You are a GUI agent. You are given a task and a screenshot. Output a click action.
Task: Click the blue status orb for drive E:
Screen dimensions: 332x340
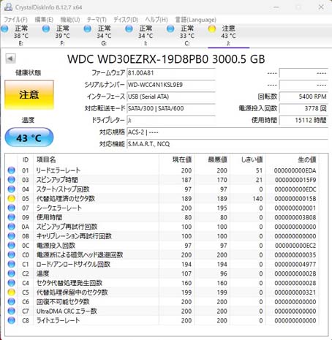pyautogui.click(x=4, y=29)
